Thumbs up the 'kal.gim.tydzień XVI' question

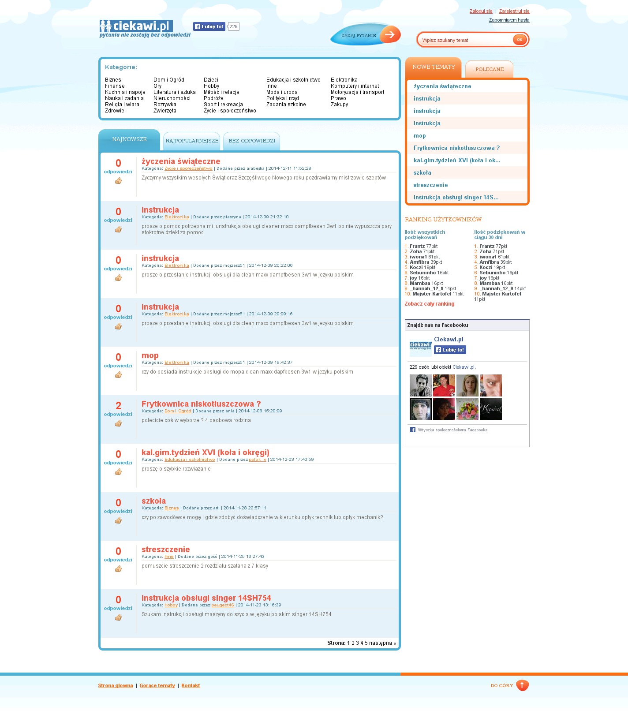point(118,472)
